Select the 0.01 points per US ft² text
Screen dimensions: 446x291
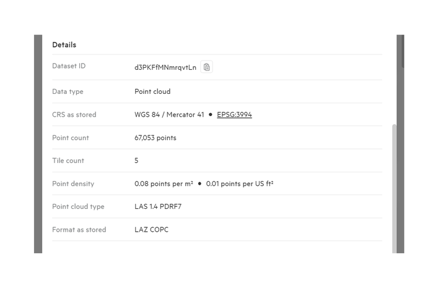[x=240, y=183]
